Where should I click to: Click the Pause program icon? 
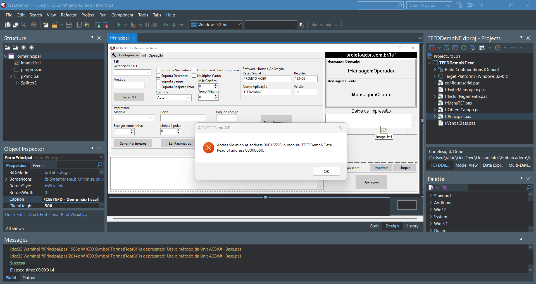tap(147, 25)
